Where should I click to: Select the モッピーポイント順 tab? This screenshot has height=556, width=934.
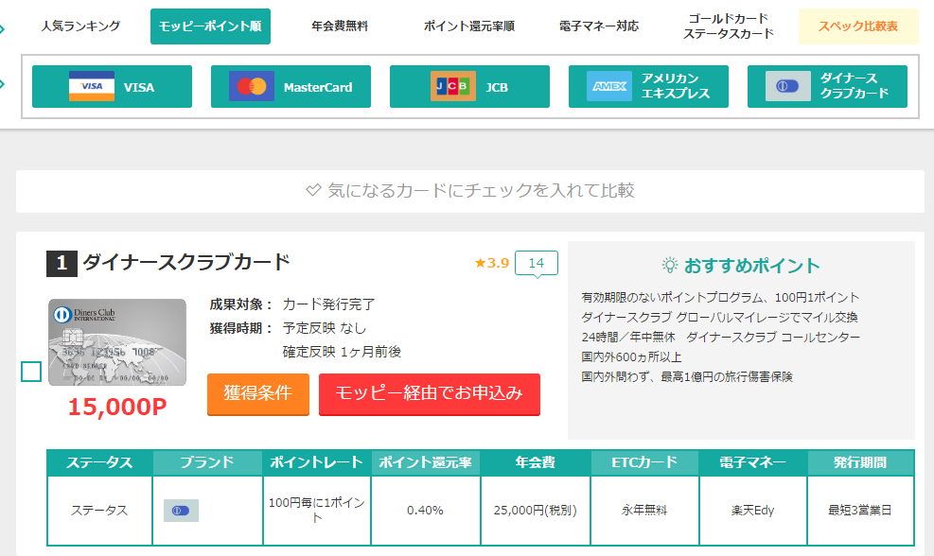[210, 26]
